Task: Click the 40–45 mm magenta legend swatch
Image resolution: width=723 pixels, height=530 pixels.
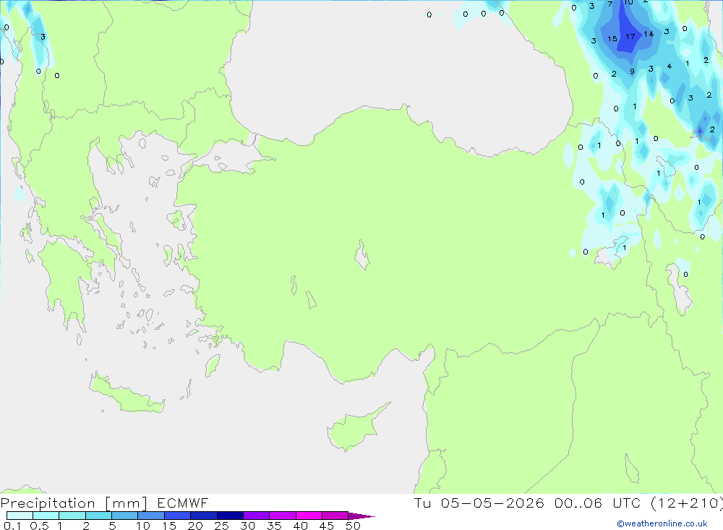Action: pos(309,516)
